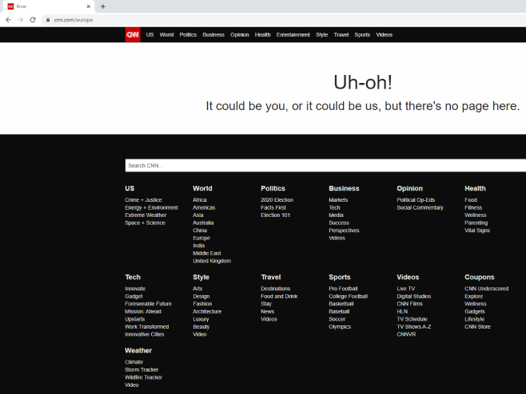Select Africa under World

(200, 200)
